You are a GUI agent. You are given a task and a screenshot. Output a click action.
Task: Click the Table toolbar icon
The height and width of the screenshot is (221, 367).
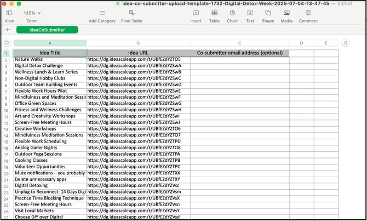(x=214, y=13)
